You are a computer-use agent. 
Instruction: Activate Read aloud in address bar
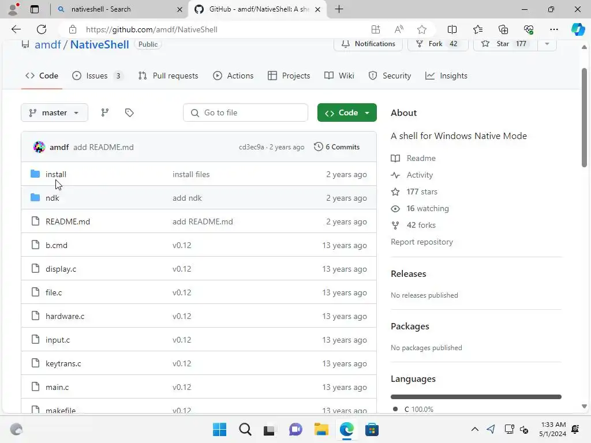point(399,29)
